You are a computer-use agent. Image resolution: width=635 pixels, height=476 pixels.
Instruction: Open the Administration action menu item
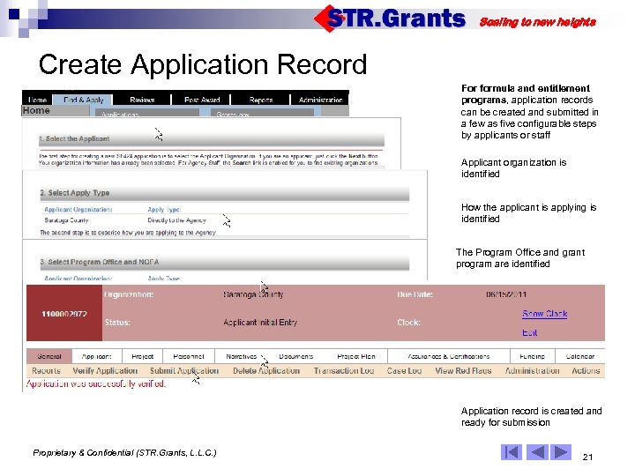532,371
